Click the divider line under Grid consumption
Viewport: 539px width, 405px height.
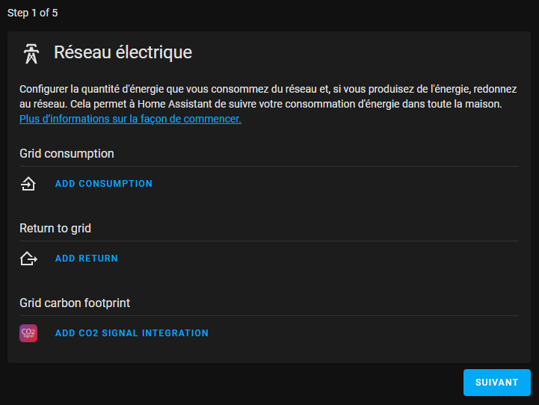pyautogui.click(x=269, y=167)
